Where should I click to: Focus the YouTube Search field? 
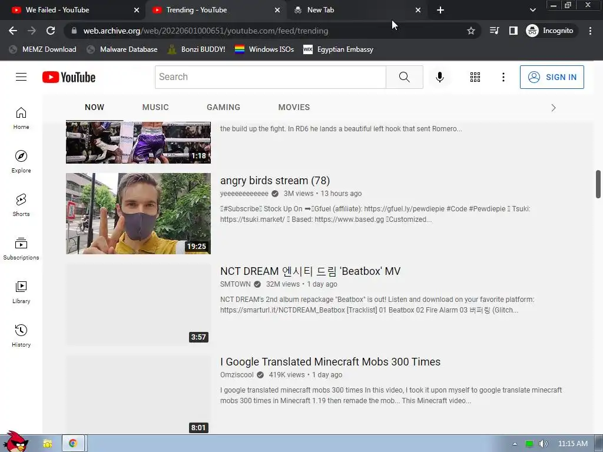[270, 77]
